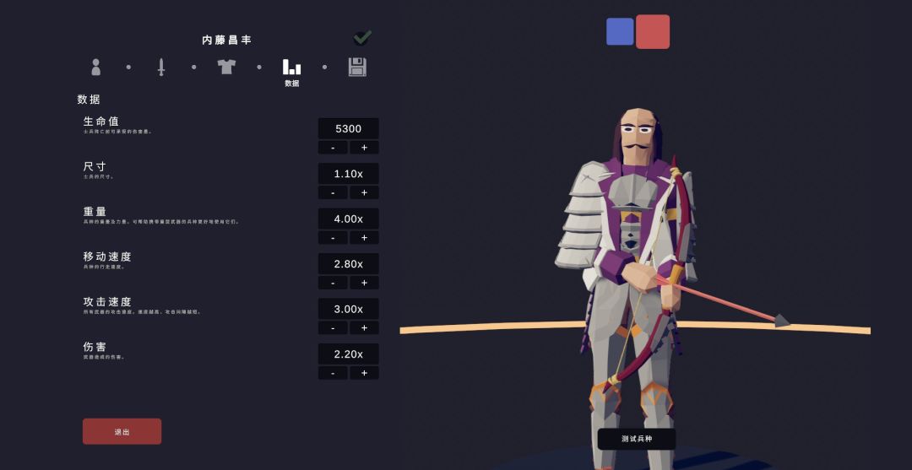Click the 2.80x movement speed value
Viewport: 912px width, 470px height.
[x=349, y=264]
